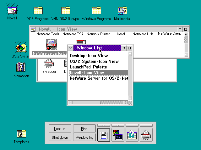Click the help question mark icon on LaunchPad
This screenshot has width=201, height=150.
(132, 135)
